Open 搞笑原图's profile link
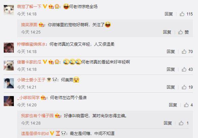Screen dimensions: 198x138 click(x=29, y=25)
